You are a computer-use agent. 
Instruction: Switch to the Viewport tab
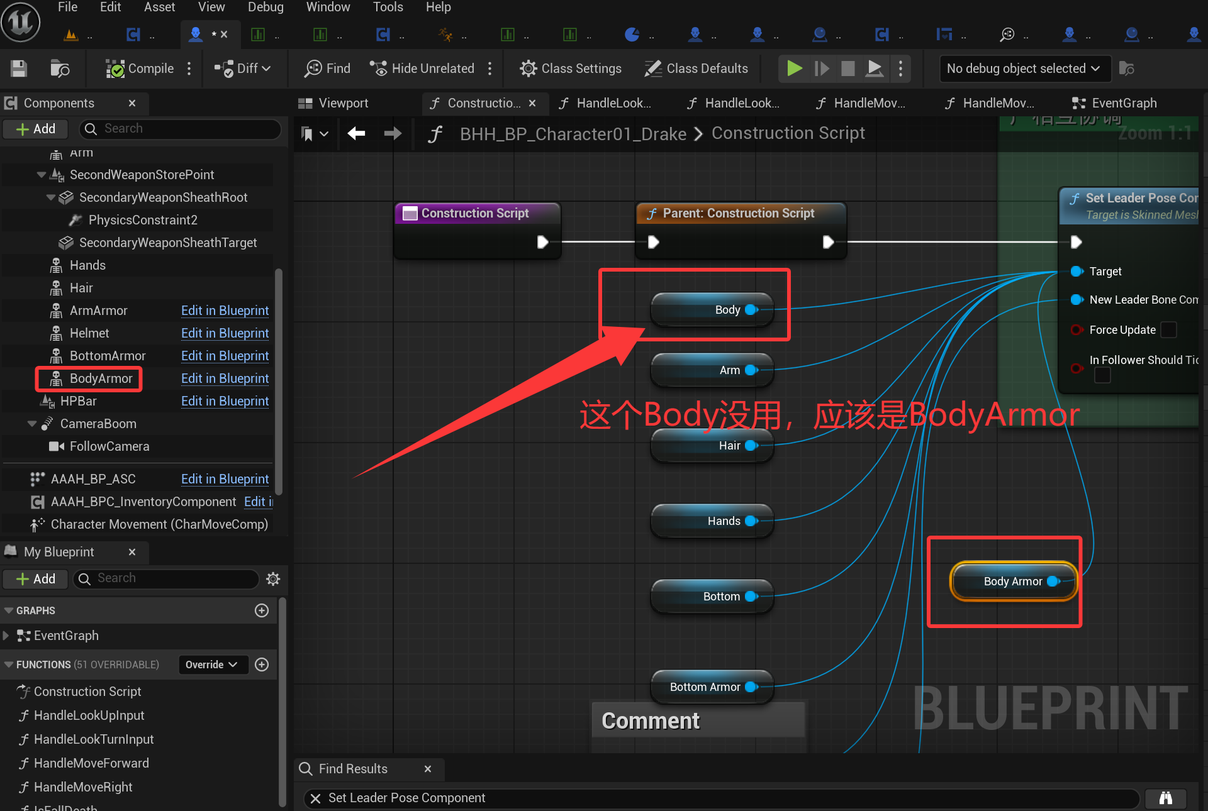tap(333, 103)
